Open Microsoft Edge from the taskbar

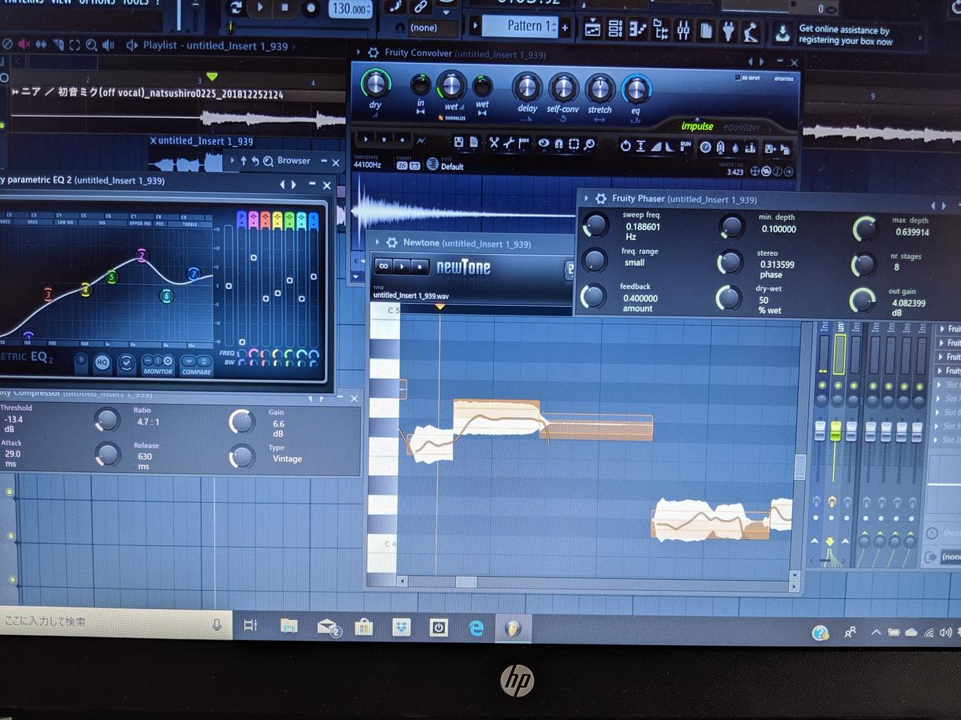[x=476, y=628]
